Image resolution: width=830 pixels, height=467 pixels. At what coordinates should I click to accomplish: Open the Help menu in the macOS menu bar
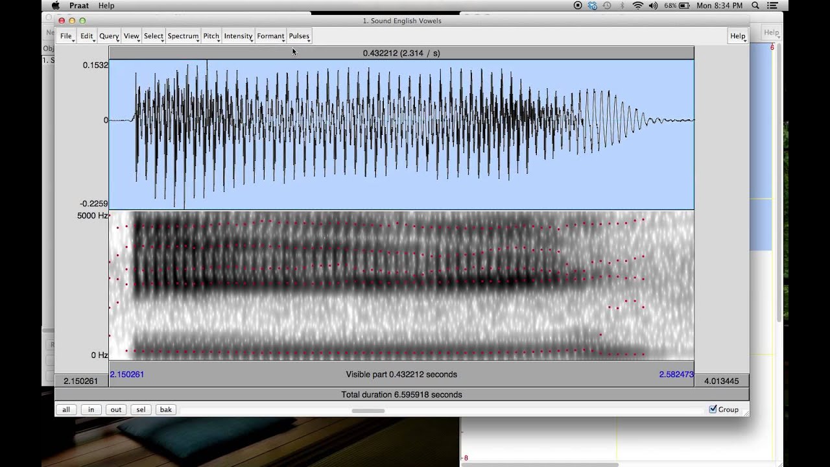click(x=106, y=5)
